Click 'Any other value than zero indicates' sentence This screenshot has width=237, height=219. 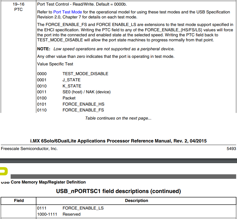[x=106, y=56]
